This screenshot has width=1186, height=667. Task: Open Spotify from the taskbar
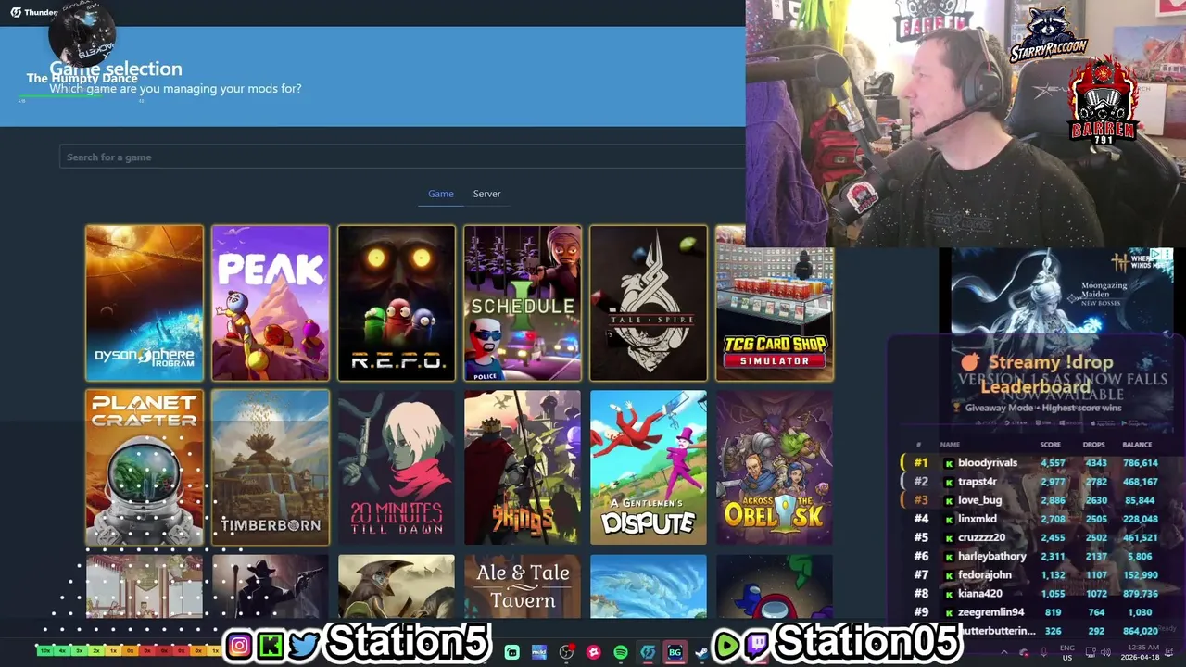click(x=621, y=652)
